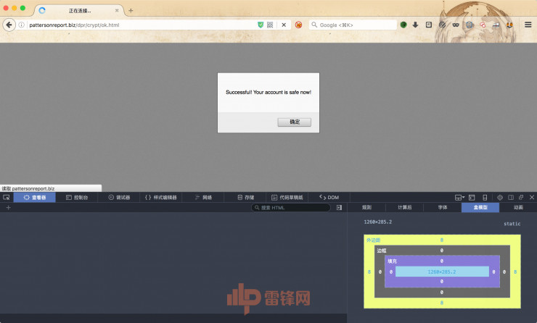Toggle the split console icon
537x323 pixels.
472,197
